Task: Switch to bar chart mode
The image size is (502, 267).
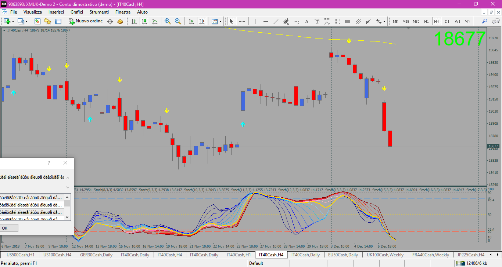Action: click(x=134, y=21)
